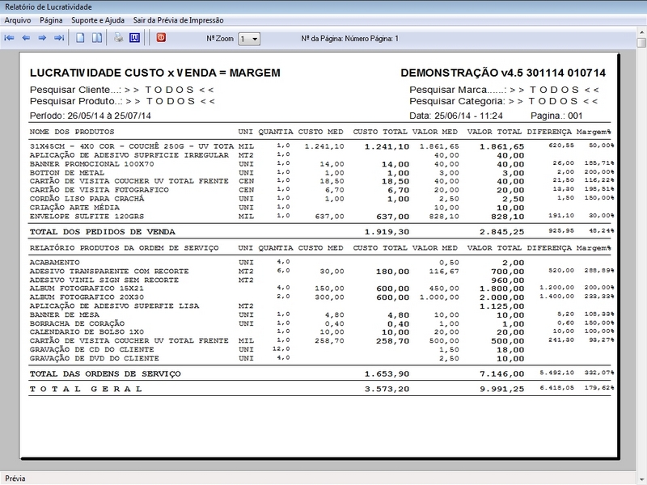This screenshot has height=485, width=647.
Task: Click the vertical scrollbar down arrow
Action: pos(641,462)
